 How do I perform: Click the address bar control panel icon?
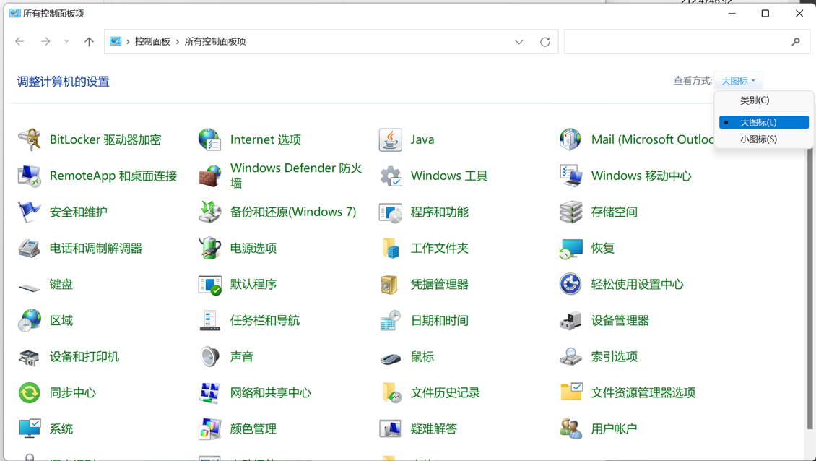click(x=116, y=41)
